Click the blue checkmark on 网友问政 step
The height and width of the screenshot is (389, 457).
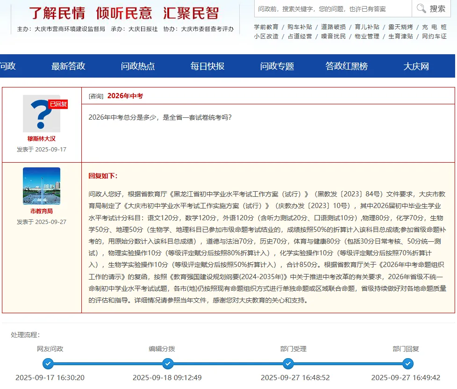47,363
